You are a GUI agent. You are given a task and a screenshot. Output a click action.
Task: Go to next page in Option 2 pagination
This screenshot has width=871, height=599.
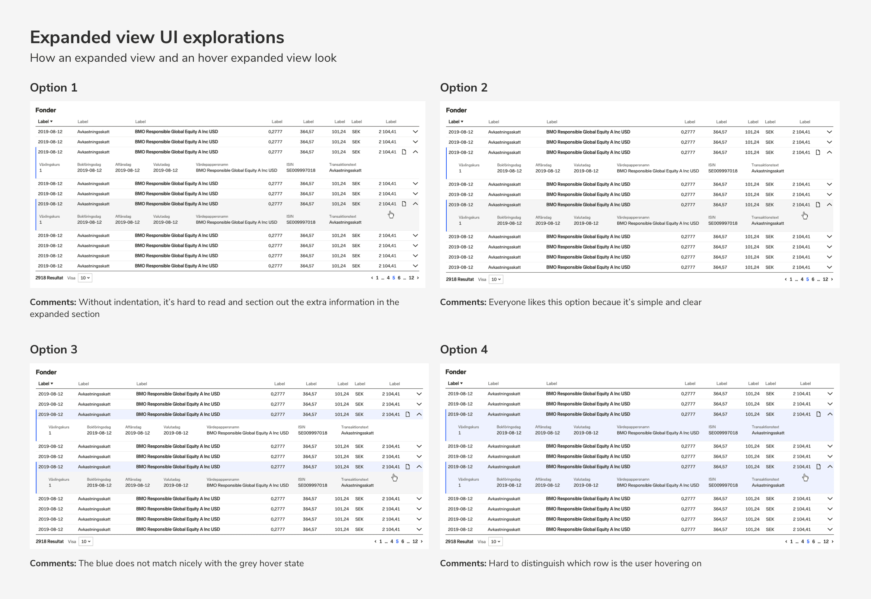(x=832, y=279)
